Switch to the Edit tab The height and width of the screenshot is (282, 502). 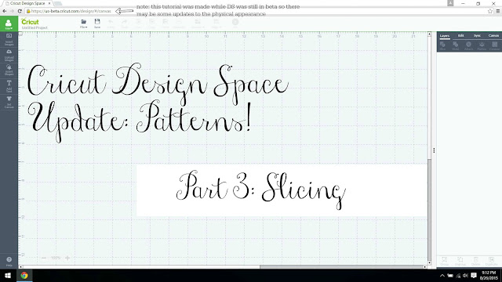pos(460,35)
